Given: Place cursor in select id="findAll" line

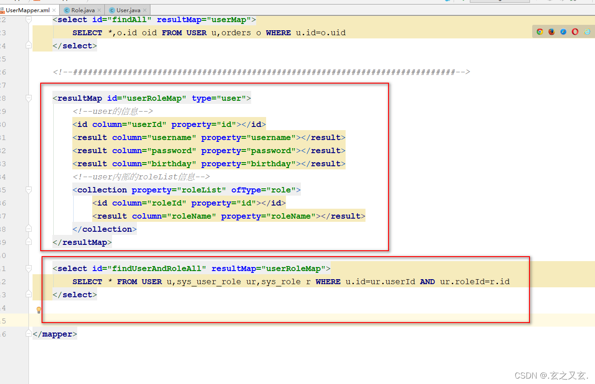Looking at the screenshot, I should click(155, 19).
